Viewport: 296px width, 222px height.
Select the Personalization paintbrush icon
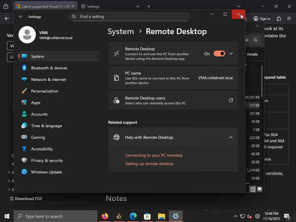click(25, 91)
